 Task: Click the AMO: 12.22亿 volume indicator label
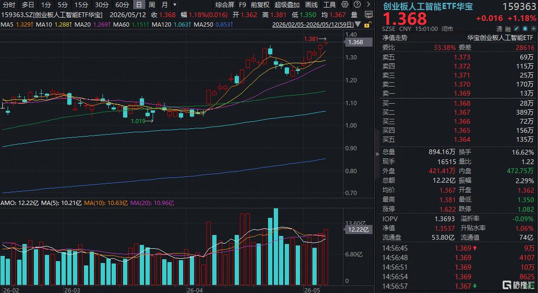pyautogui.click(x=20, y=203)
